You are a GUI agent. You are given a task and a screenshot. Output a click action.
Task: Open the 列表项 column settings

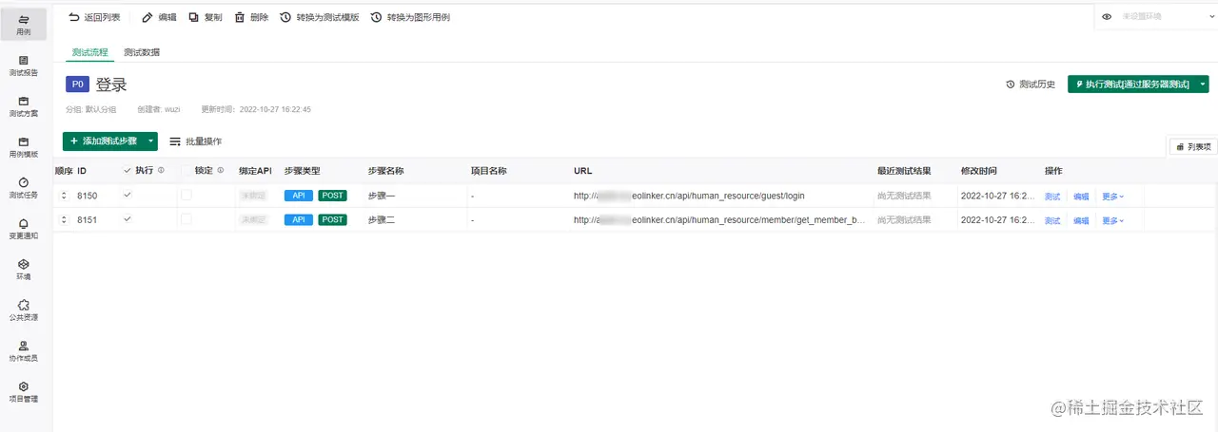[1193, 146]
